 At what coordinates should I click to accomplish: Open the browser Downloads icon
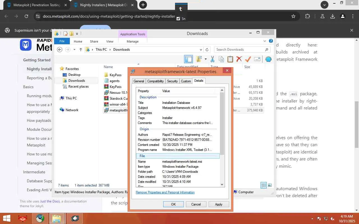(x=333, y=16)
